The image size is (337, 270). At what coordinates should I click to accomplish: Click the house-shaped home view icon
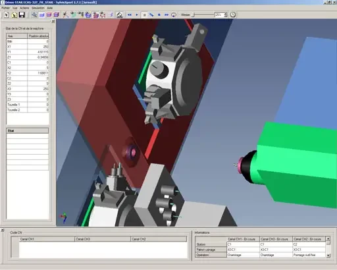(x=119, y=15)
